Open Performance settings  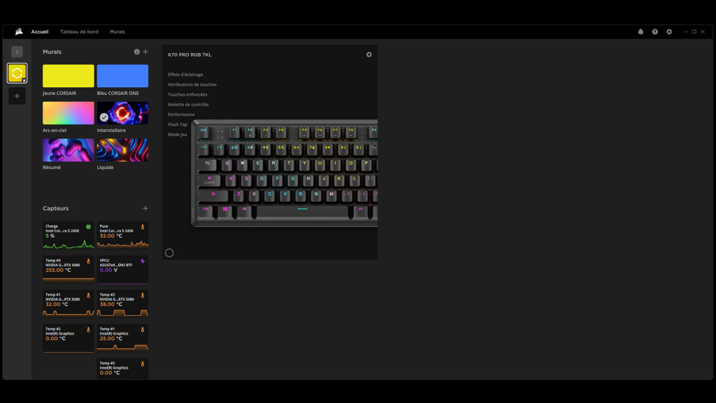[181, 115]
